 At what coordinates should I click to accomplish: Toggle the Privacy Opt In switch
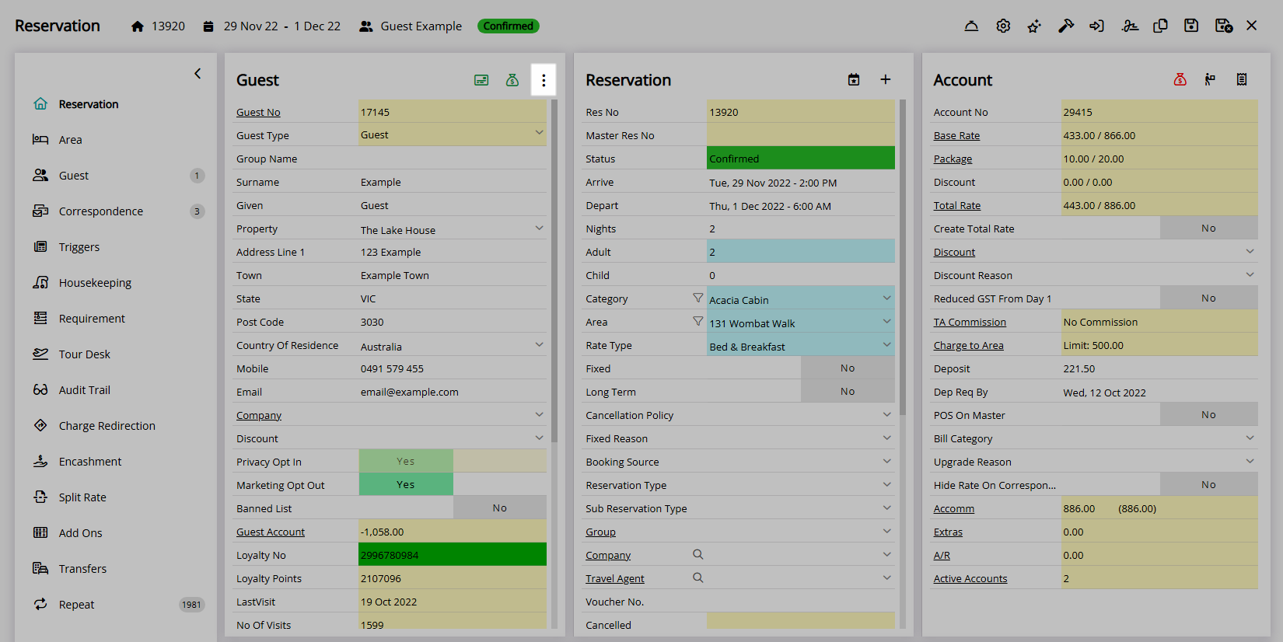[x=453, y=461]
